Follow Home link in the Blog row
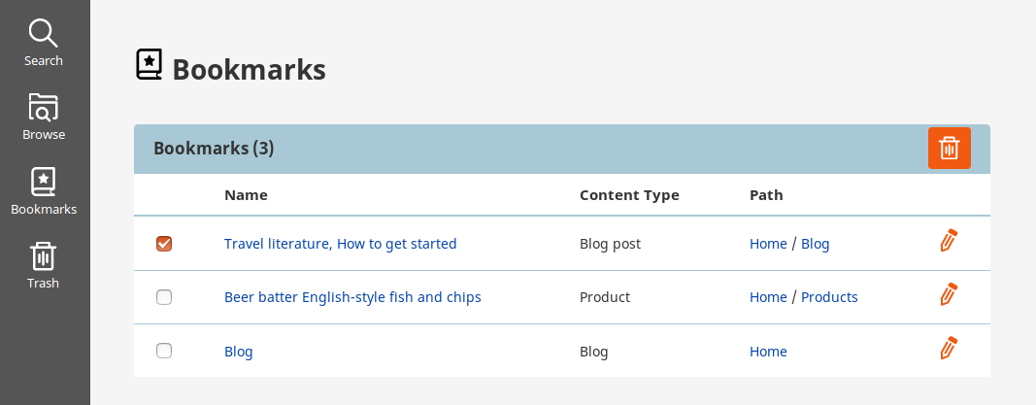The image size is (1036, 405). point(768,352)
